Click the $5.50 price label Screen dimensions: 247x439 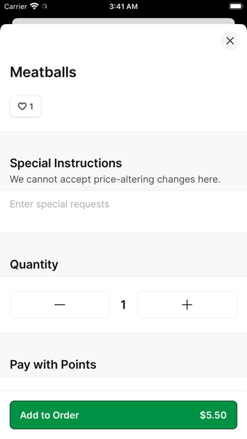coord(213,415)
